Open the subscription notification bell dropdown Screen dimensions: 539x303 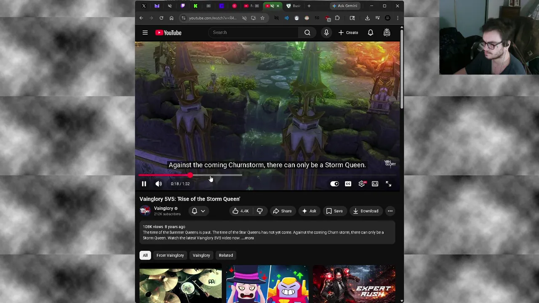point(198,211)
